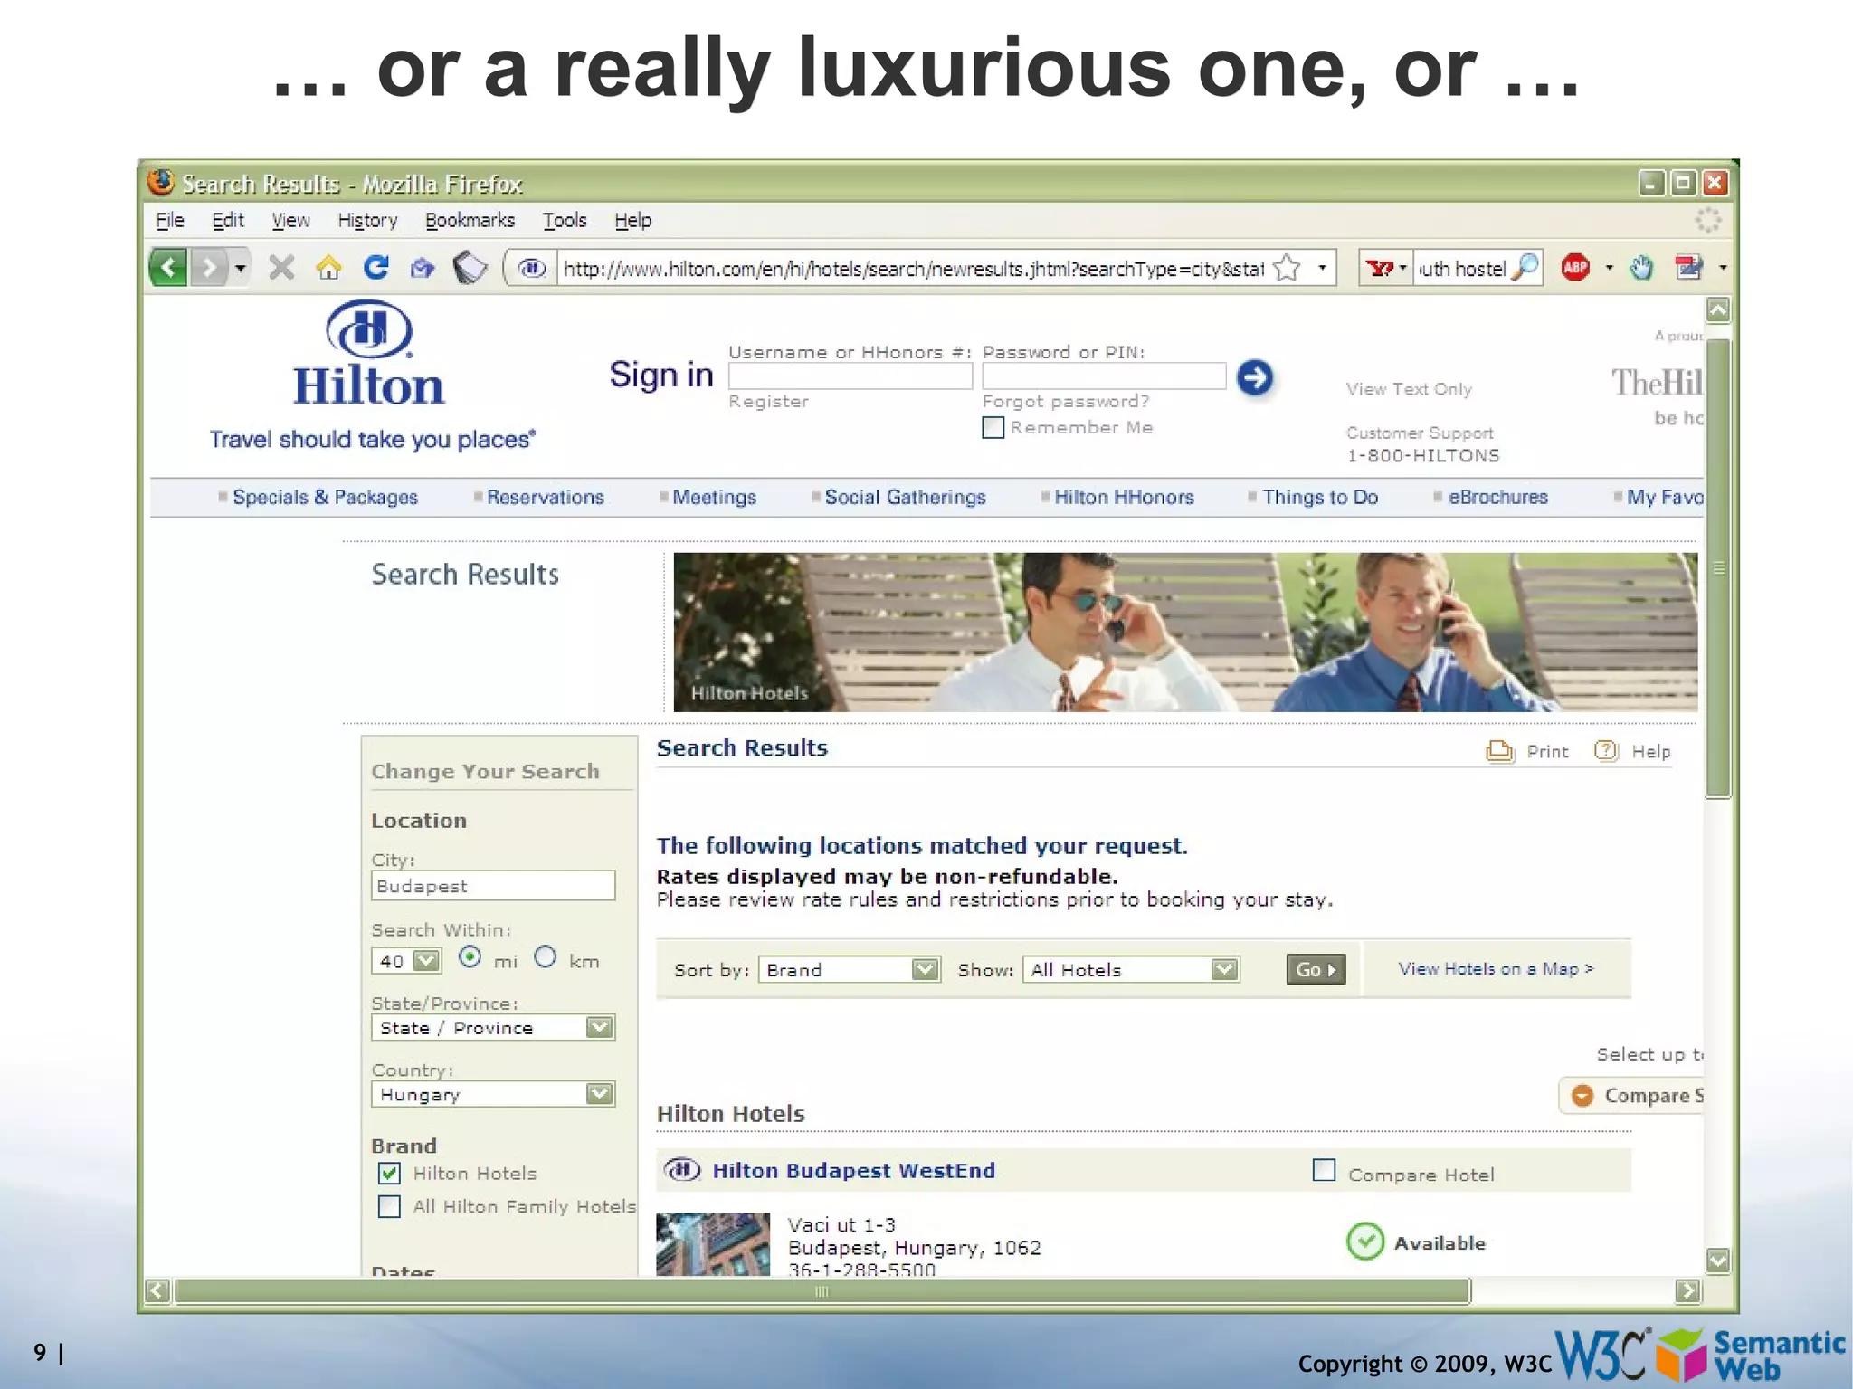Click the Username or HHonors input field
This screenshot has height=1389, width=1853.
[850, 376]
